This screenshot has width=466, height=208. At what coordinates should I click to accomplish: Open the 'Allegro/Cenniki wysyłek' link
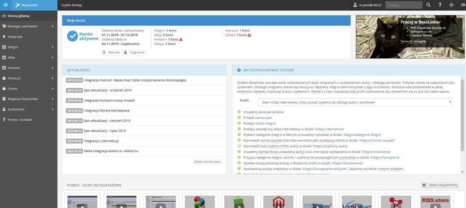(377, 140)
